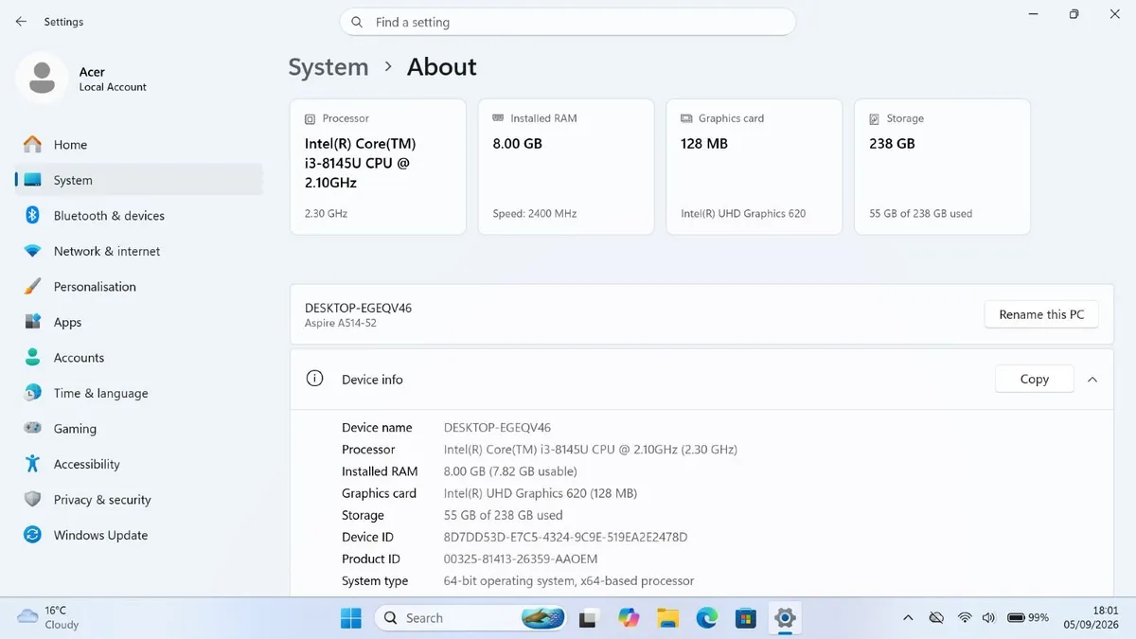Click System in the breadcrumb

tap(328, 67)
